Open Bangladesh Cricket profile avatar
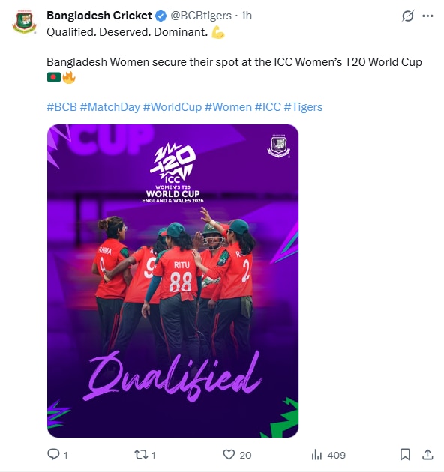Viewport: 444px width, 472px height. tap(24, 22)
